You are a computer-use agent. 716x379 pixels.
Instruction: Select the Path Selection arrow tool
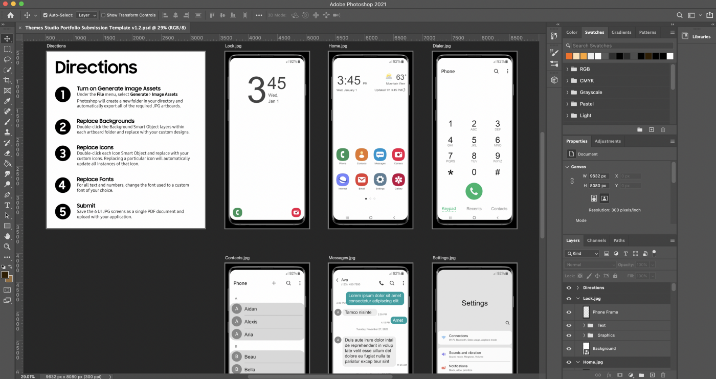click(7, 215)
